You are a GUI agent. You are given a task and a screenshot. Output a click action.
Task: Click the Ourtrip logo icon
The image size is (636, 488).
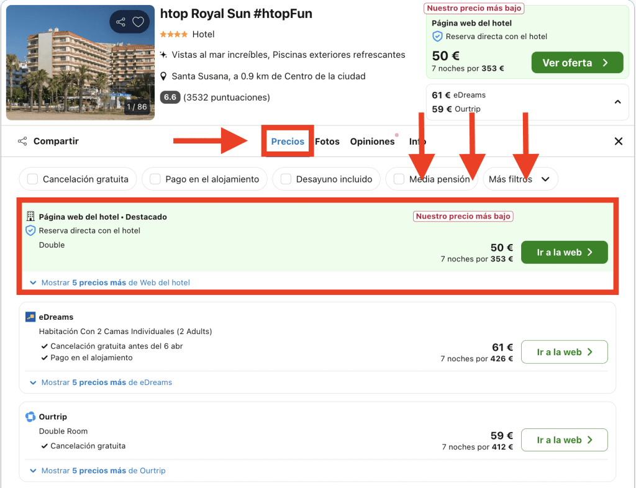pyautogui.click(x=30, y=417)
